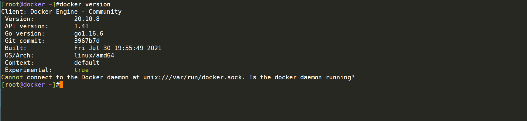Click the linux/amd64 architecture text
The width and height of the screenshot is (527, 121).
94,55
